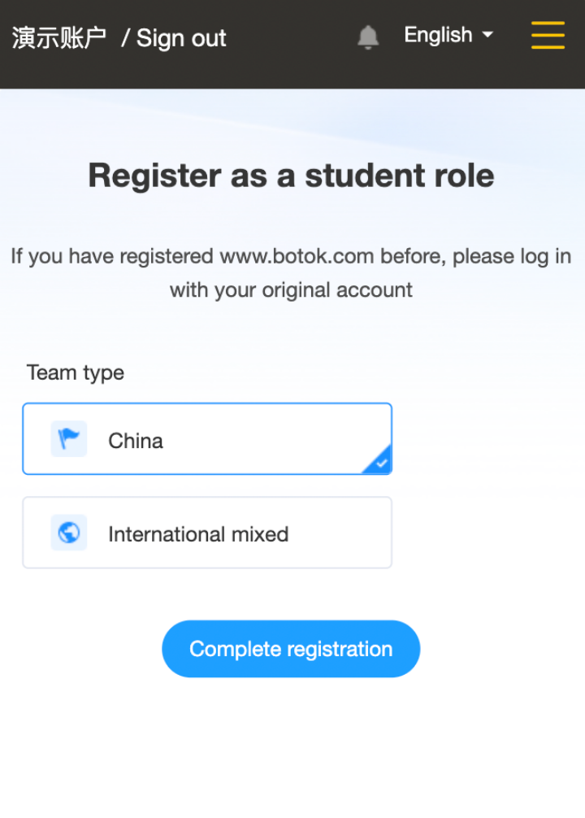This screenshot has width=585, height=818.
Task: Open the English language selector
Action: click(449, 35)
